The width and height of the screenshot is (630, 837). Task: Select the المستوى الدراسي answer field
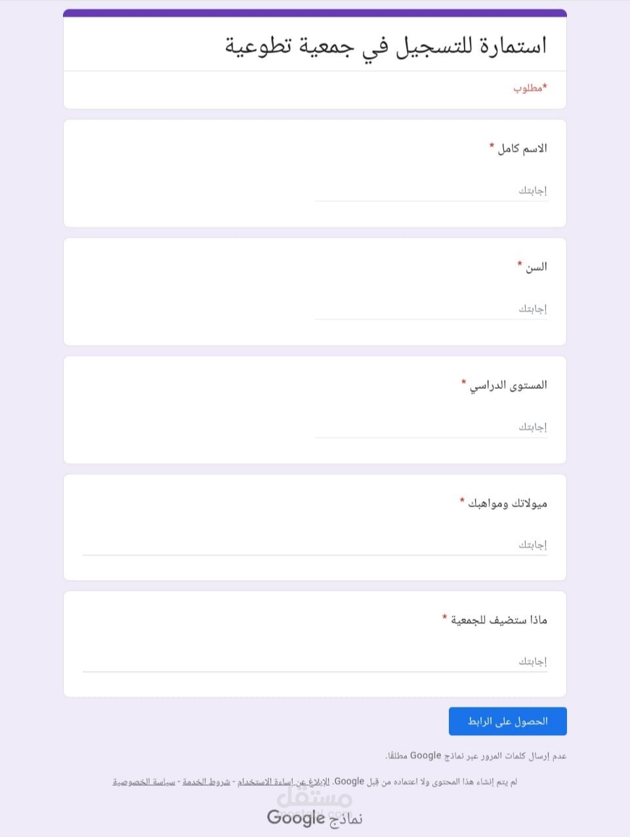431,427
